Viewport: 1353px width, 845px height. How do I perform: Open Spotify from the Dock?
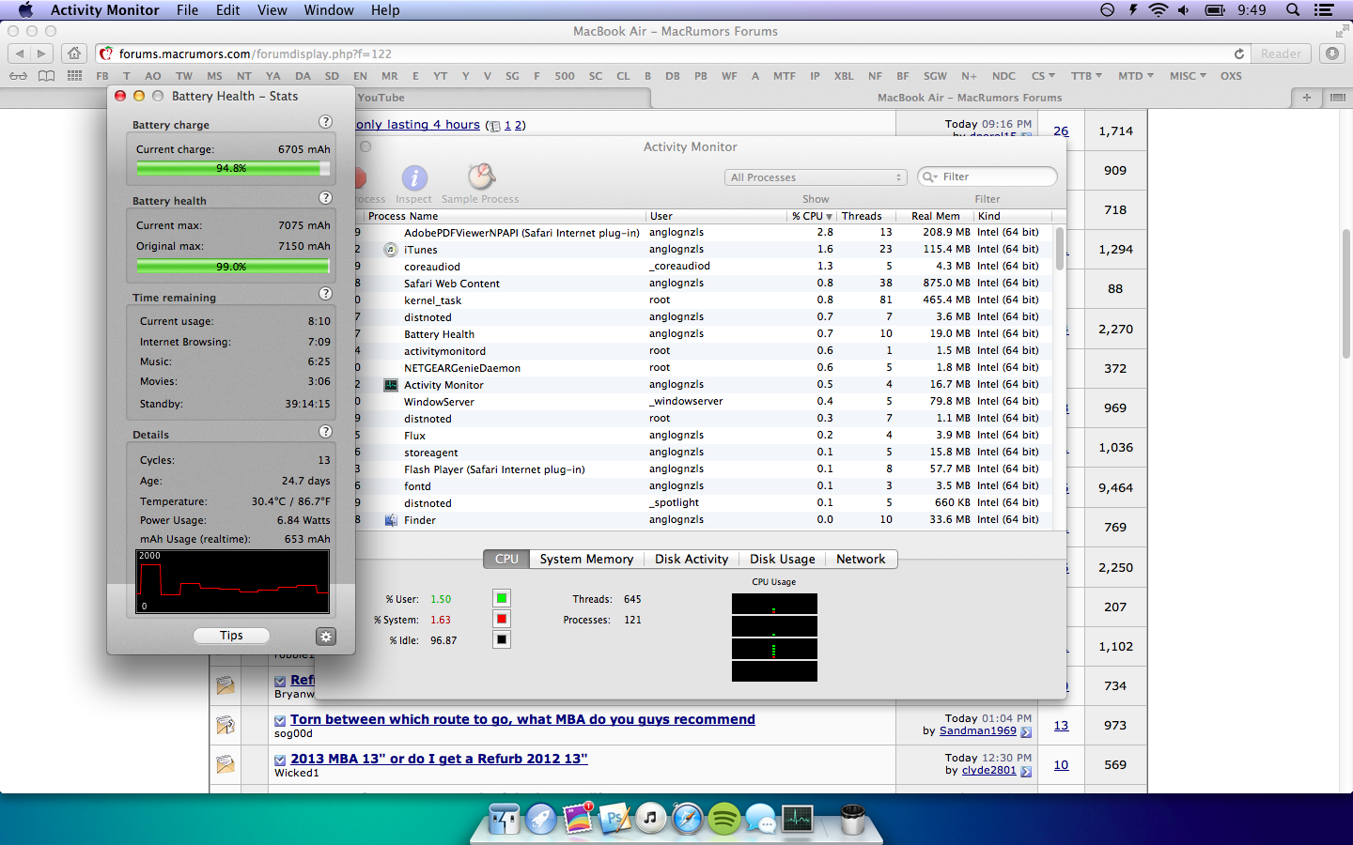724,819
